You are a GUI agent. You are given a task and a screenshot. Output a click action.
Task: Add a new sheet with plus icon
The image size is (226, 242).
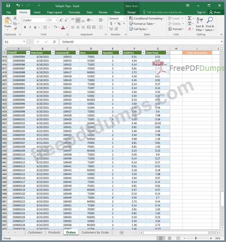122,232
